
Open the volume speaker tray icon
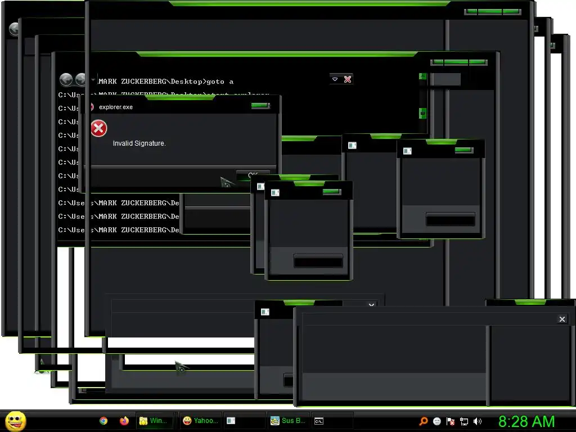point(478,421)
